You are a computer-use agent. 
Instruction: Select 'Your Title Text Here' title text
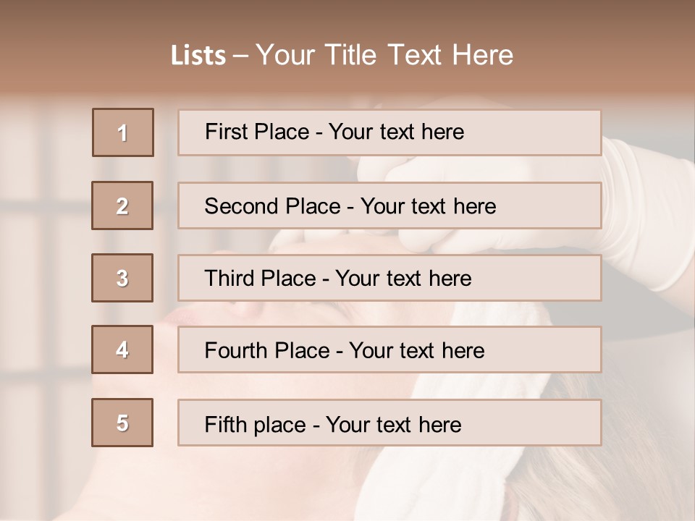click(x=384, y=56)
